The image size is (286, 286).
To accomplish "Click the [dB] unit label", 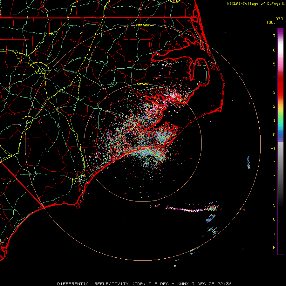I will (x=271, y=22).
